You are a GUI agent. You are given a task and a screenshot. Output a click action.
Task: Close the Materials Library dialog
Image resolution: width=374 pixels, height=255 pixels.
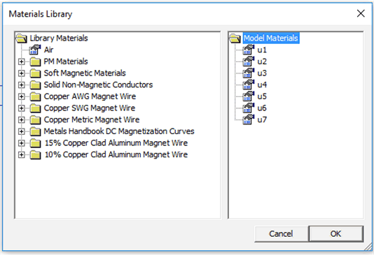[361, 13]
